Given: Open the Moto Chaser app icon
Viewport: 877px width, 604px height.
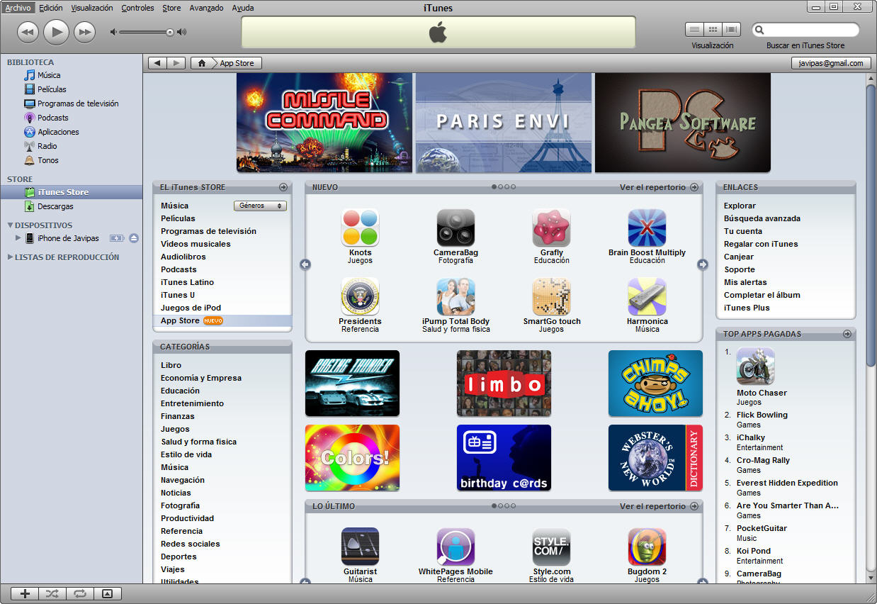Looking at the screenshot, I should point(755,366).
